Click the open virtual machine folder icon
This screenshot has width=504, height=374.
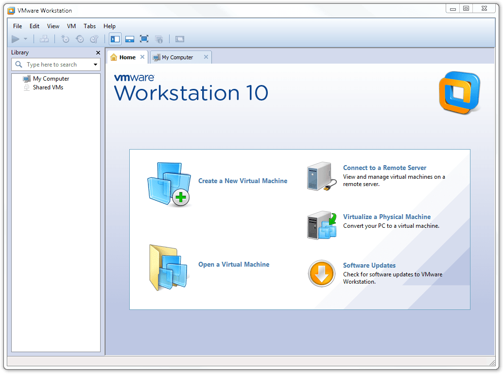coord(168,268)
